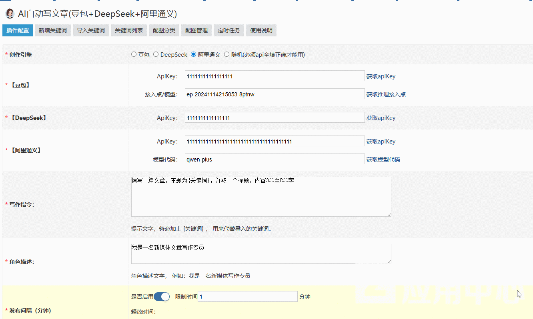Click the 获取推理接入点 link
This screenshot has width=533, height=319.
tap(386, 94)
